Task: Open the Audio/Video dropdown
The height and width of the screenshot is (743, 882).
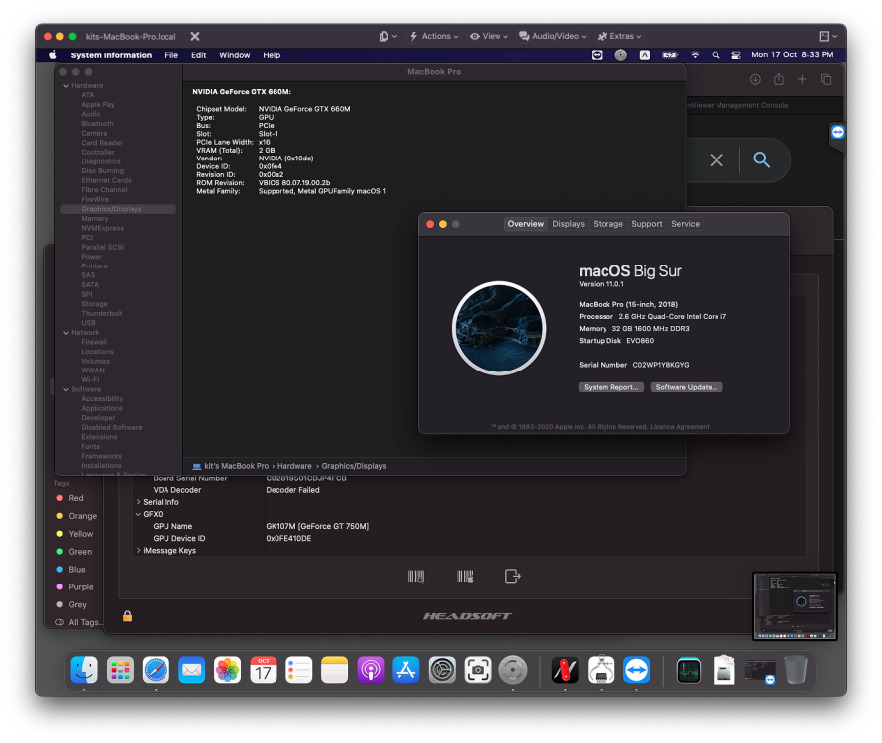Action: (553, 36)
